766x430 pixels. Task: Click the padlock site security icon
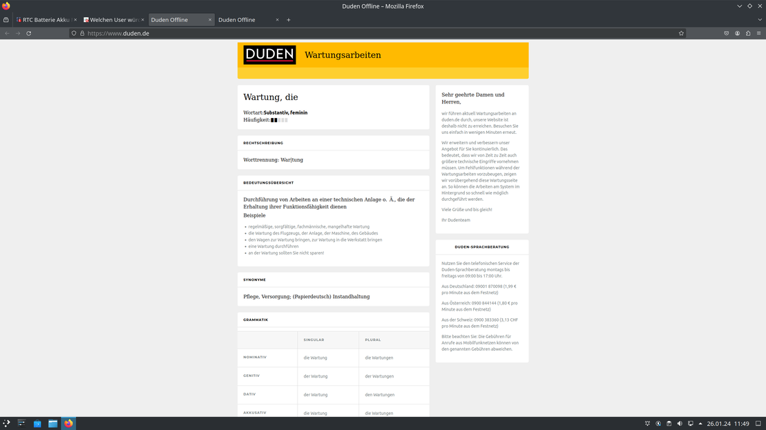point(82,33)
